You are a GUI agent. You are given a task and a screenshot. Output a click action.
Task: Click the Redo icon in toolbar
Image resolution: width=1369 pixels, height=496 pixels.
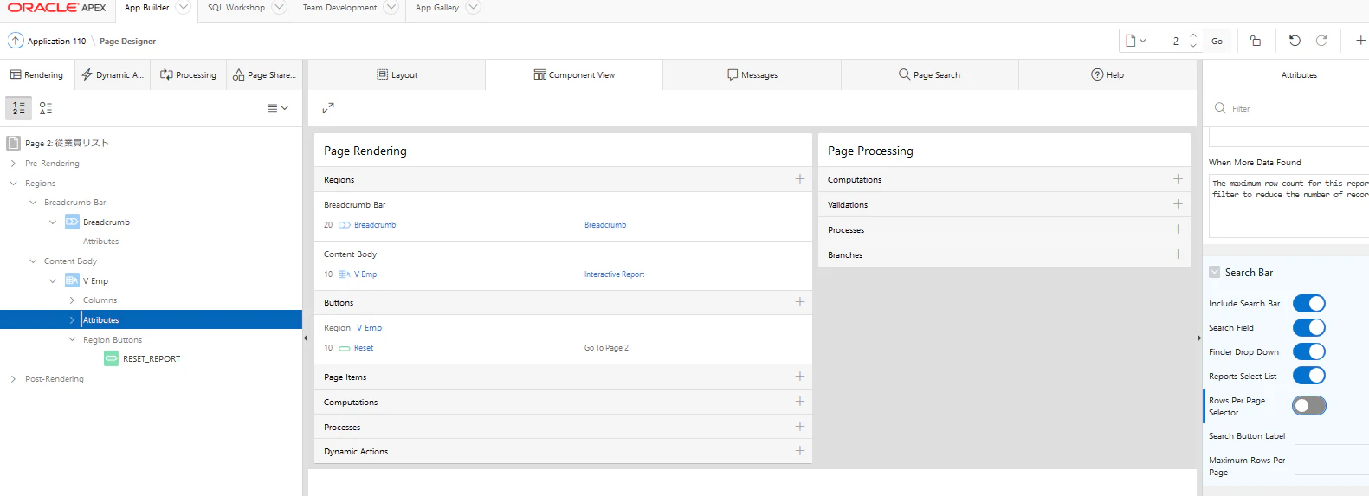click(1321, 41)
